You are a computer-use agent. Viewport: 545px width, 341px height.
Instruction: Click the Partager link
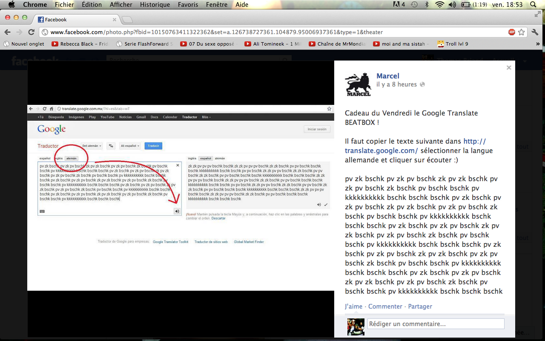coord(420,306)
